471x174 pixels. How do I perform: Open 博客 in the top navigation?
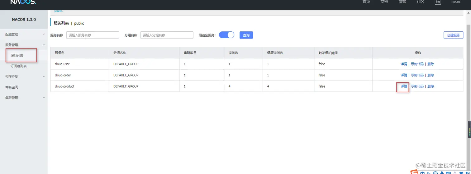pyautogui.click(x=402, y=2)
